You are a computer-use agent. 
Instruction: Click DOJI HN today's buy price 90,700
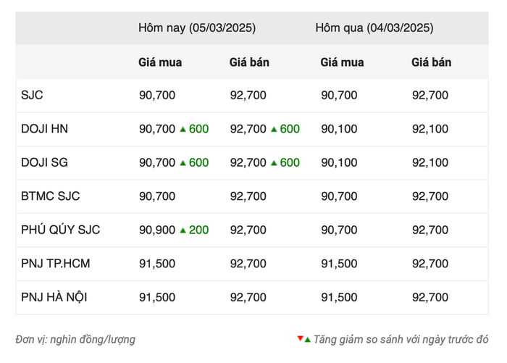coord(157,129)
